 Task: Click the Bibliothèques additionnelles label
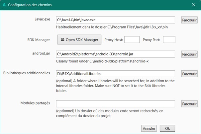[x=26, y=73]
